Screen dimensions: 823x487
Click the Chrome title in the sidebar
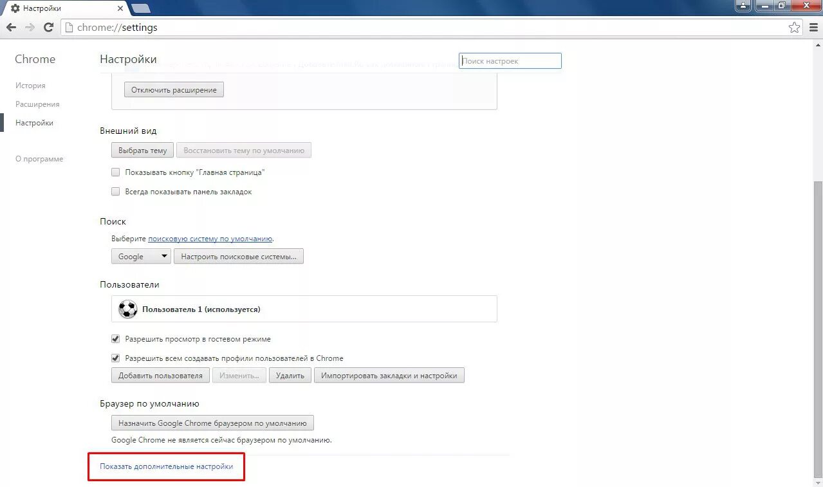(x=35, y=59)
